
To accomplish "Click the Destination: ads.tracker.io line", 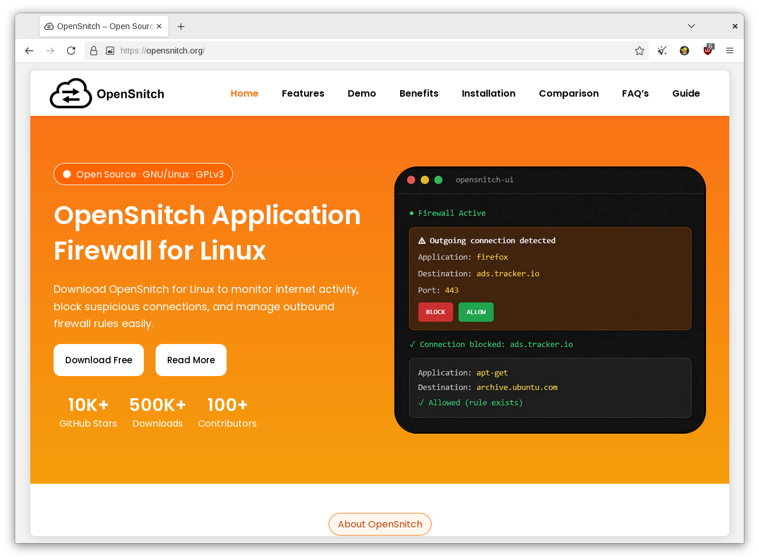I will click(479, 274).
